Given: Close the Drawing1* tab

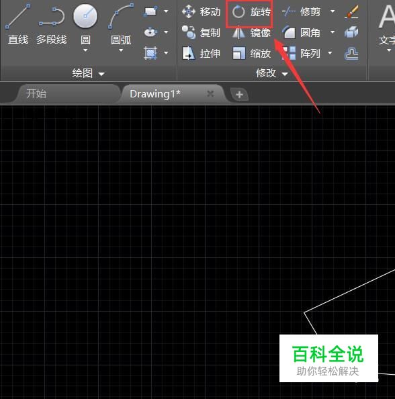Looking at the screenshot, I should click(x=210, y=93).
